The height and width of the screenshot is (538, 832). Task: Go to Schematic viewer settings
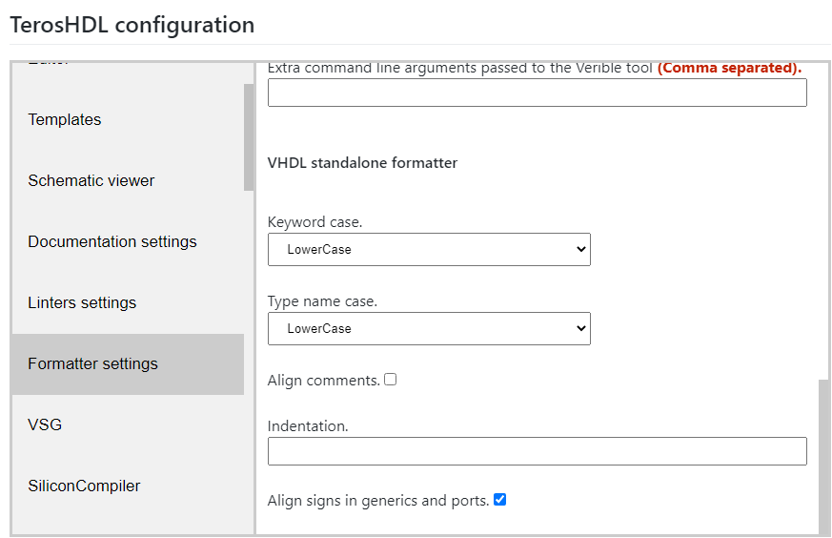91,180
